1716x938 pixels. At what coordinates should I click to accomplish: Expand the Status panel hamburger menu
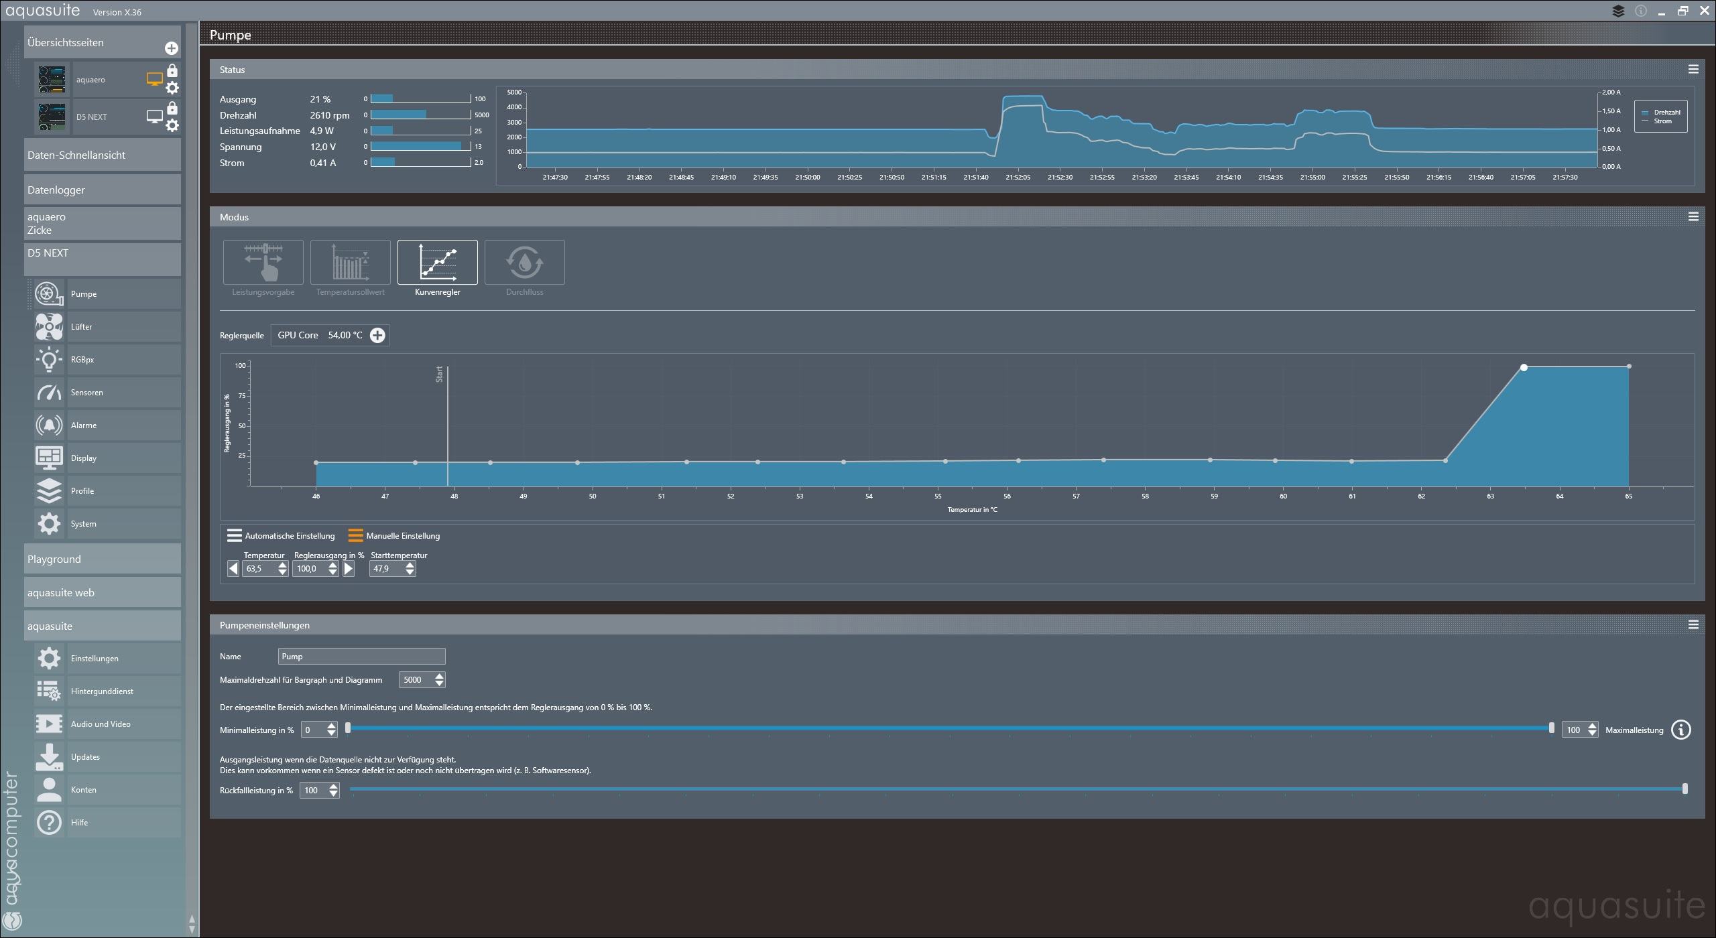[x=1693, y=69]
